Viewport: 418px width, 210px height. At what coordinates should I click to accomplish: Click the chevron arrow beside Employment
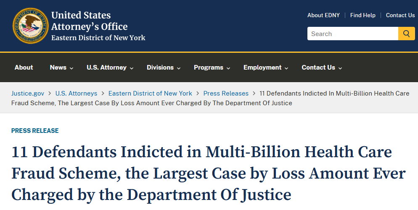[x=286, y=68]
